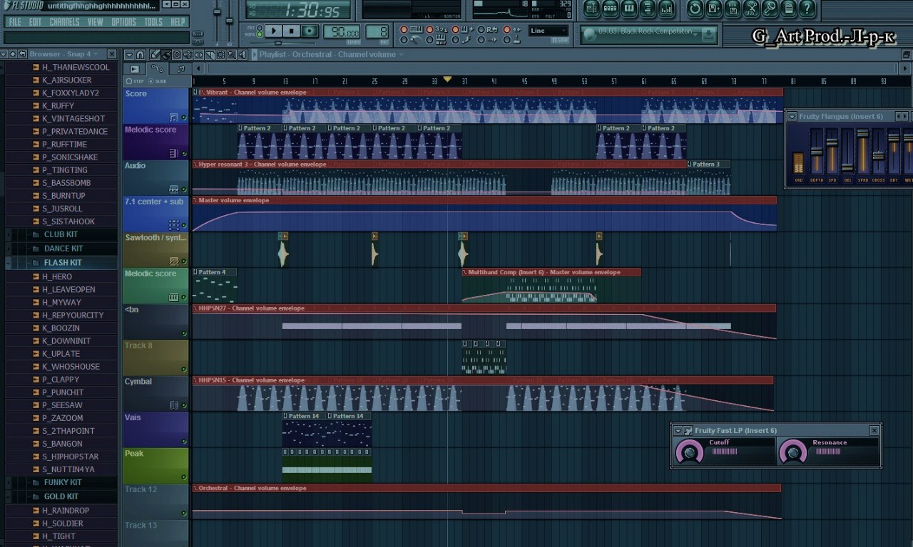Image resolution: width=913 pixels, height=547 pixels.
Task: Toggle the browser view toolbar icon
Action: click(647, 9)
